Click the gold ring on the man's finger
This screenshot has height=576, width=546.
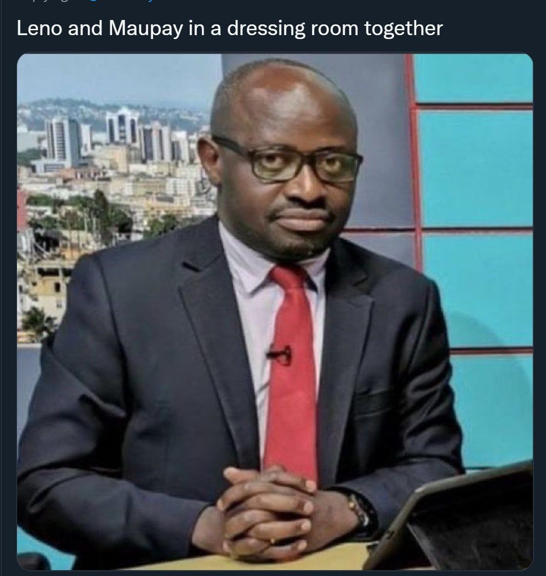tap(272, 541)
